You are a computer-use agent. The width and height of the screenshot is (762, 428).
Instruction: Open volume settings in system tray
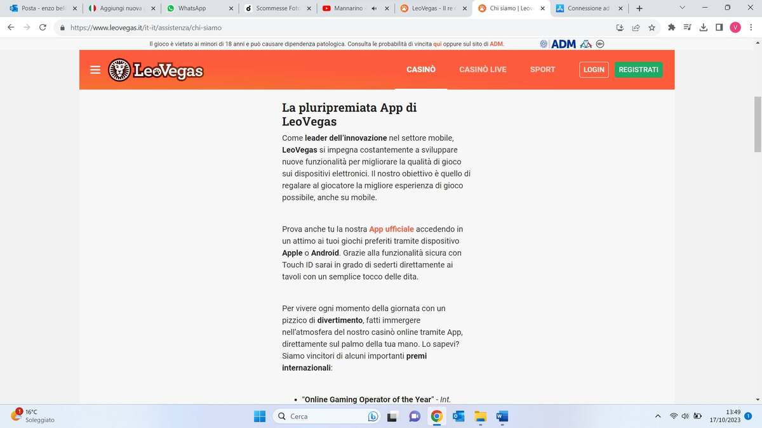tap(685, 417)
